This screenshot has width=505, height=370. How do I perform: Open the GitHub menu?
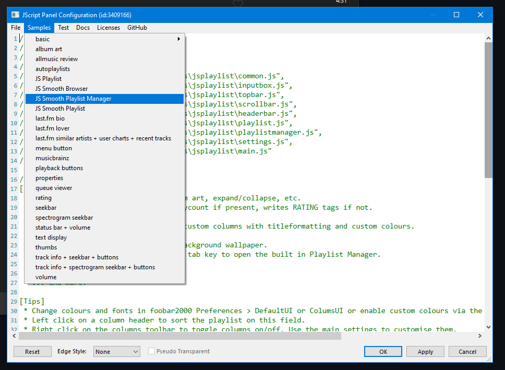(x=137, y=27)
